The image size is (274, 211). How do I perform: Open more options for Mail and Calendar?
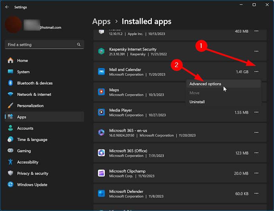coord(256,71)
